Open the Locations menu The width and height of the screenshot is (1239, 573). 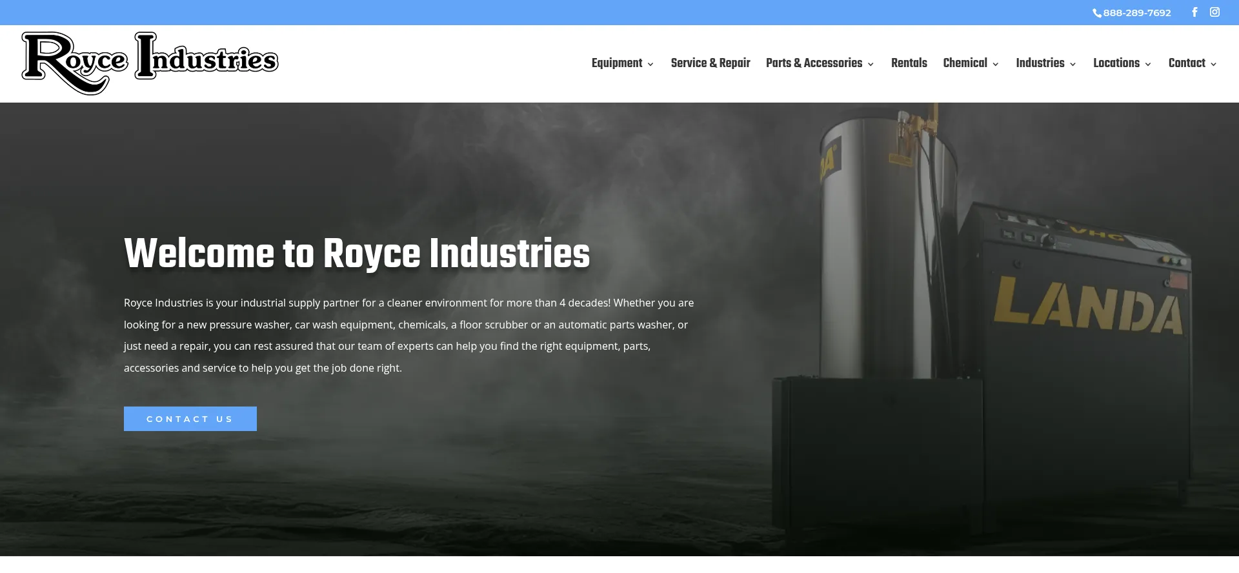1116,63
